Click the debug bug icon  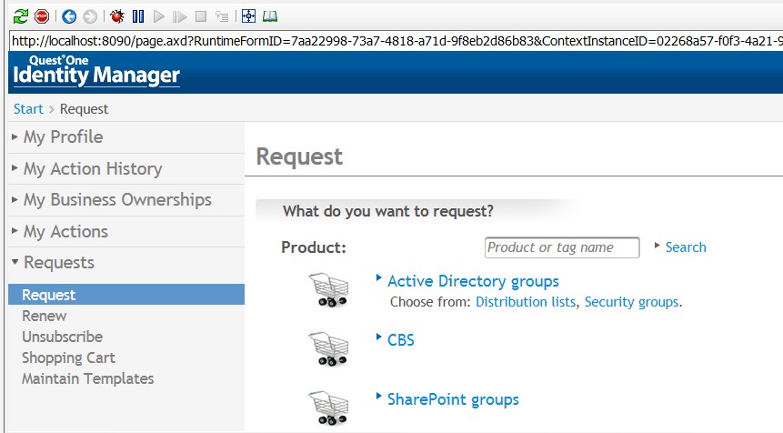[x=117, y=16]
